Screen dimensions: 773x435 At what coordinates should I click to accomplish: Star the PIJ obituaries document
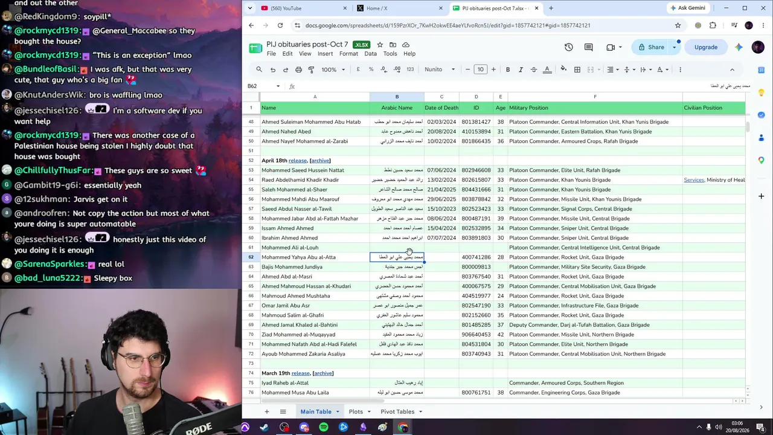tap(380, 45)
